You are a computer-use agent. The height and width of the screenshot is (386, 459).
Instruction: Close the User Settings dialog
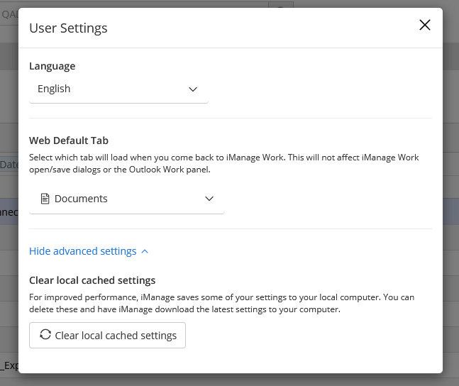(x=425, y=26)
